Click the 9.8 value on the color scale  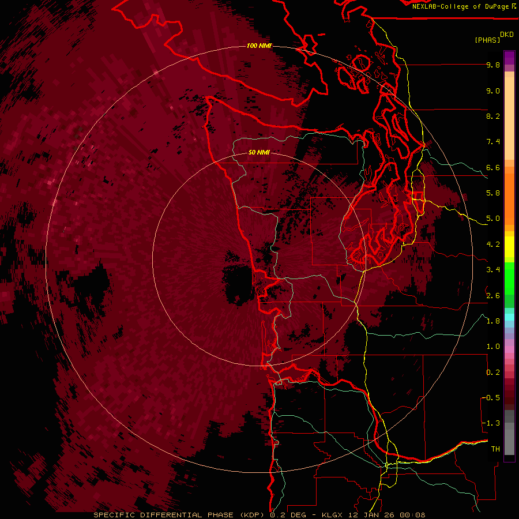click(x=493, y=65)
